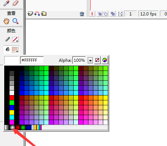Pick the pure green swatch in left column
The height and width of the screenshot is (146, 167).
[x=12, y=102]
